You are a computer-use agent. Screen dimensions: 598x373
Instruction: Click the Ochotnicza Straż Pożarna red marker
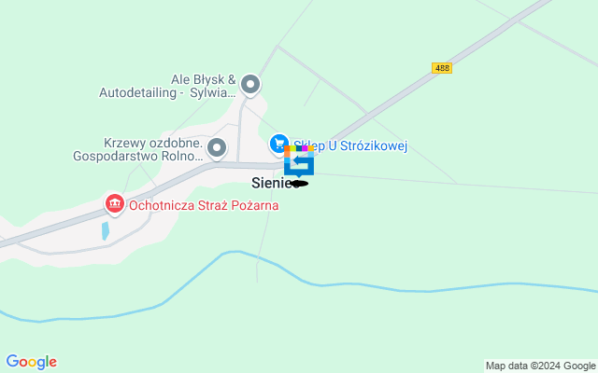[x=115, y=205]
